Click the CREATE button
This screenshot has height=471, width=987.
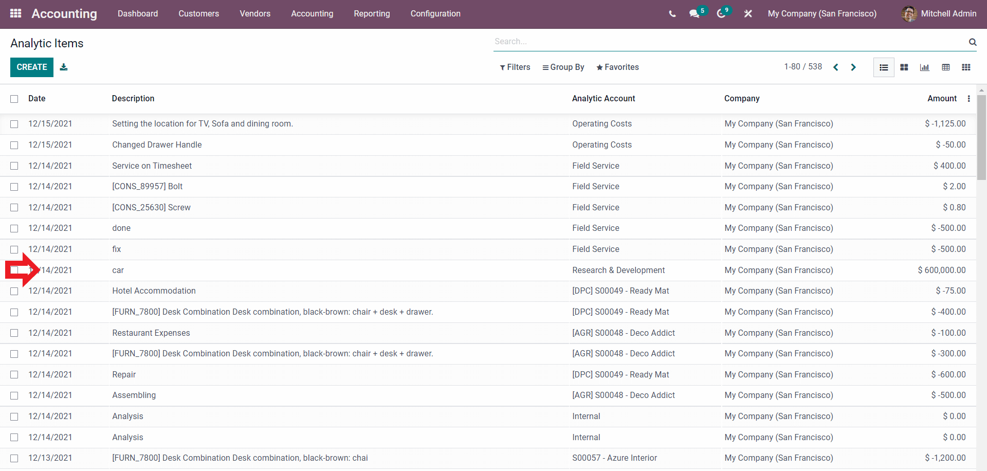click(32, 67)
